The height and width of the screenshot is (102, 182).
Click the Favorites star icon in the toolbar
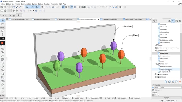(80, 7)
